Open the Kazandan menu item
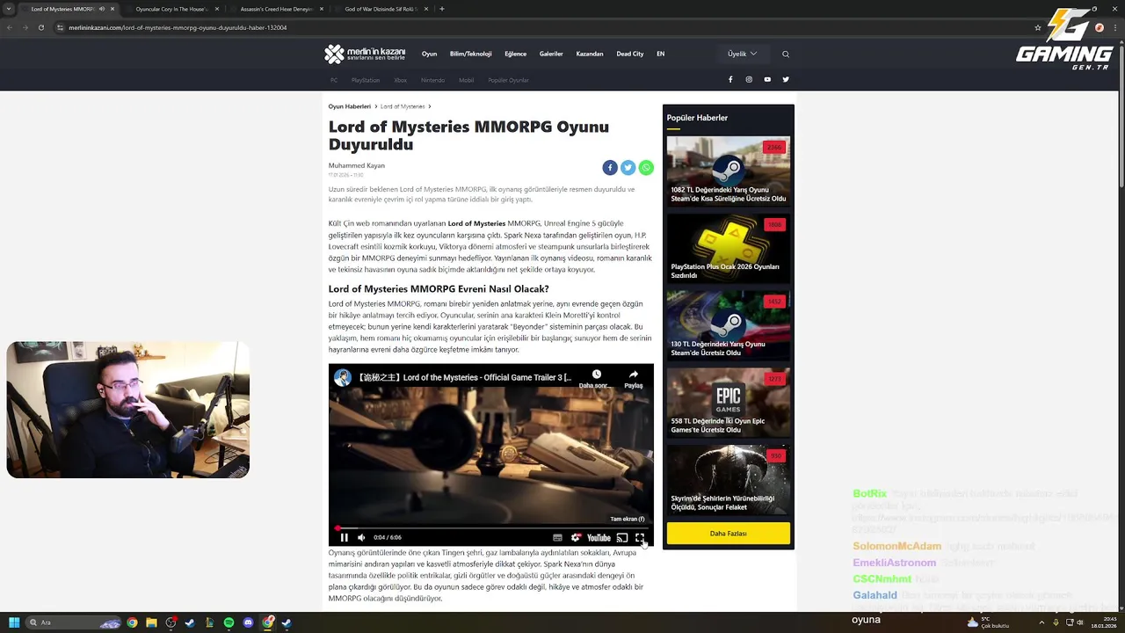This screenshot has width=1125, height=633. click(590, 54)
